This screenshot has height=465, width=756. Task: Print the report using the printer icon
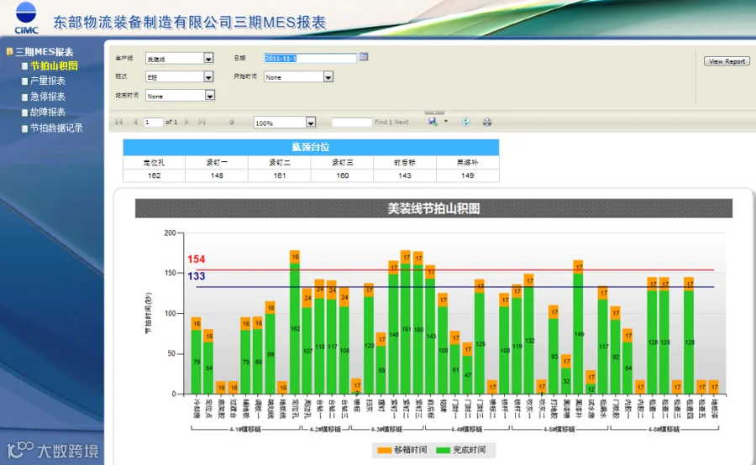487,122
